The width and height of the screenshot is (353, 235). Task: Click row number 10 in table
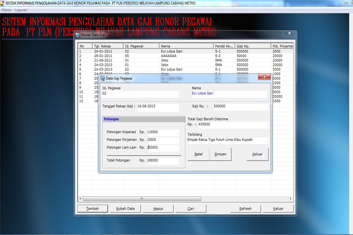(81, 92)
